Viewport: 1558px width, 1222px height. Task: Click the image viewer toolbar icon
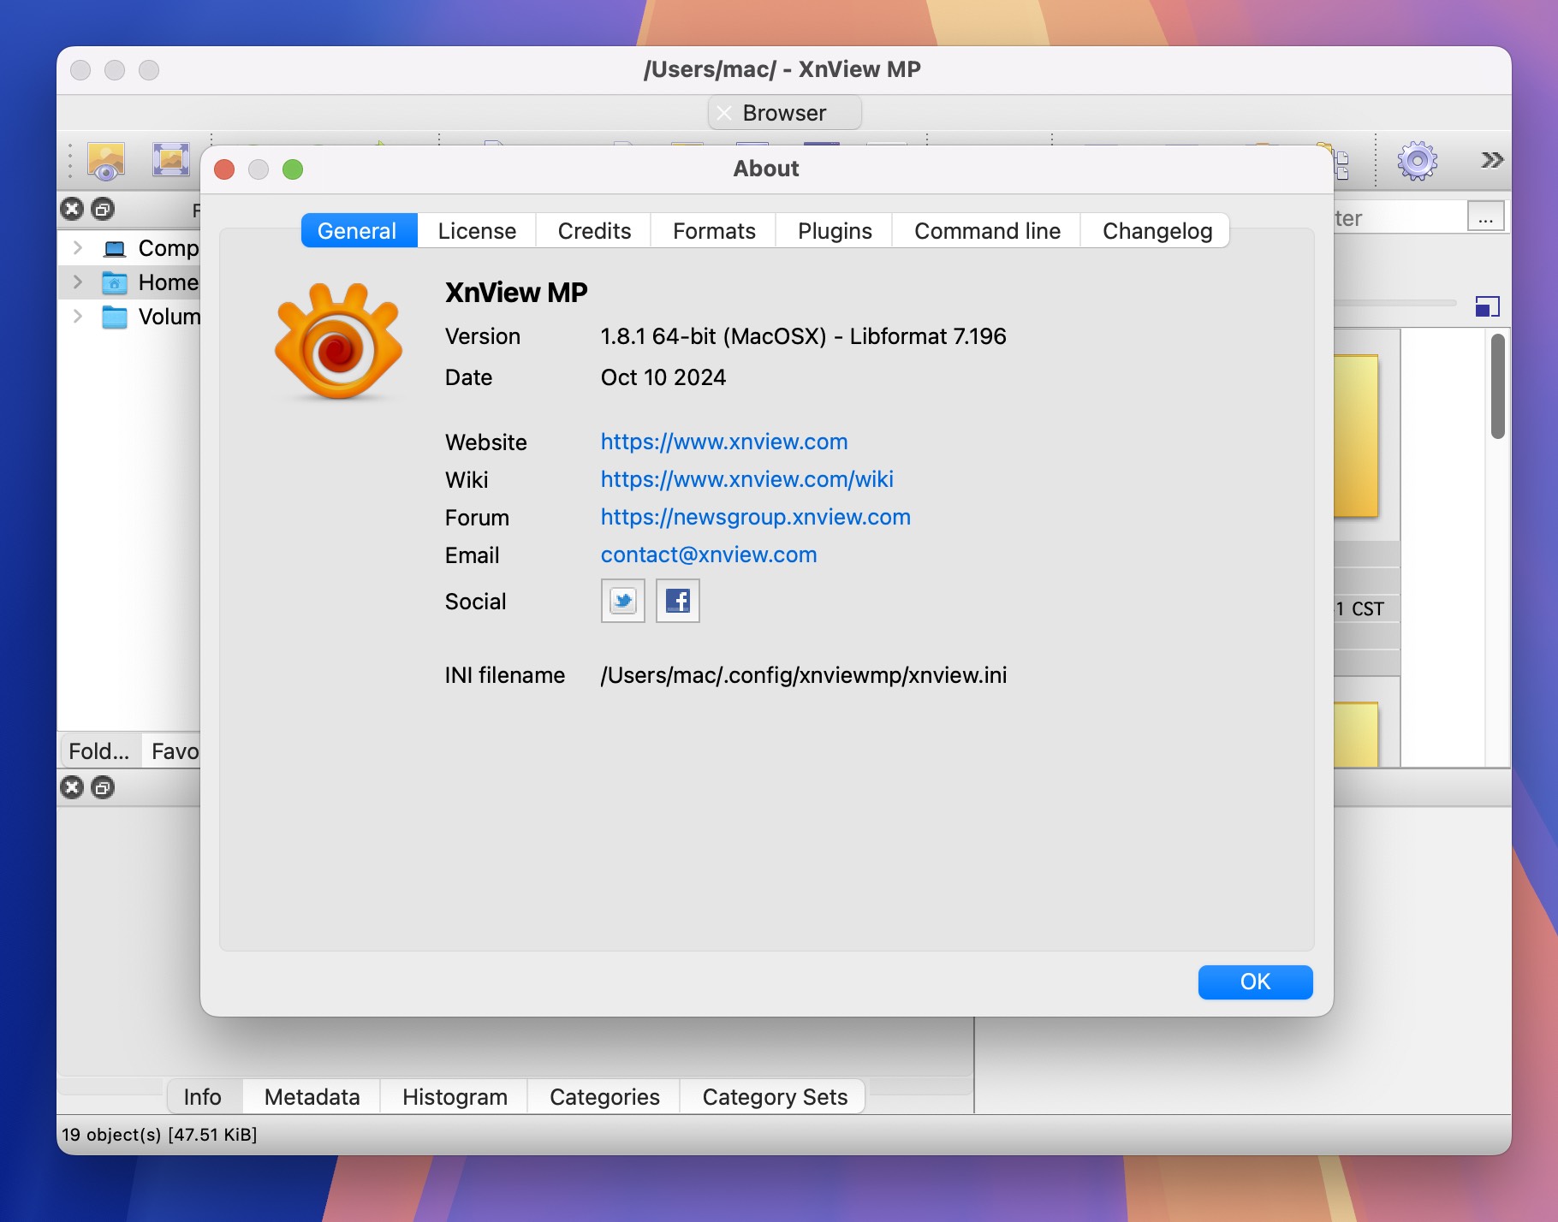click(x=106, y=160)
